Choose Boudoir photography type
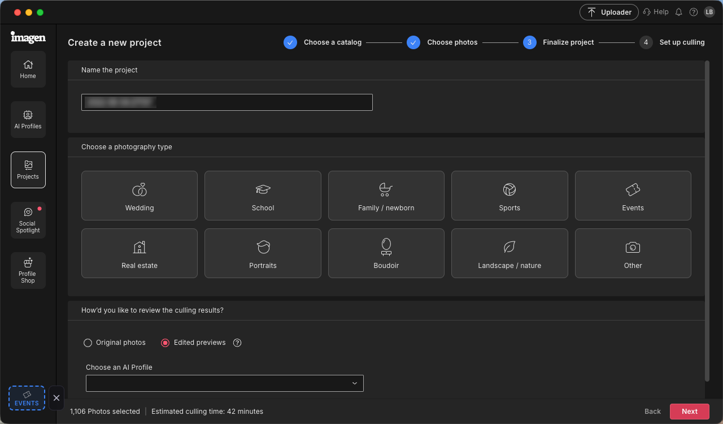This screenshot has width=723, height=424. 386,253
